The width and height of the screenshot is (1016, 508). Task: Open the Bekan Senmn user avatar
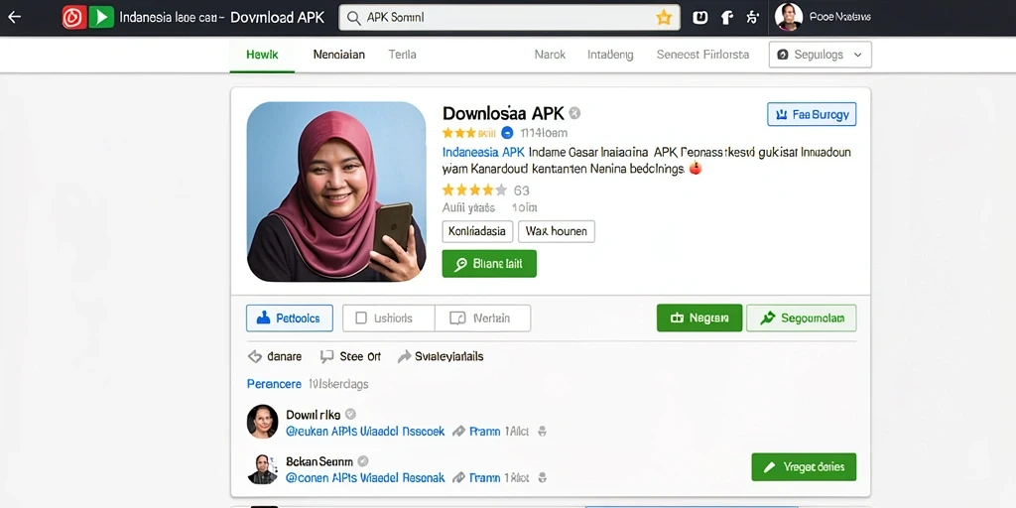[262, 469]
